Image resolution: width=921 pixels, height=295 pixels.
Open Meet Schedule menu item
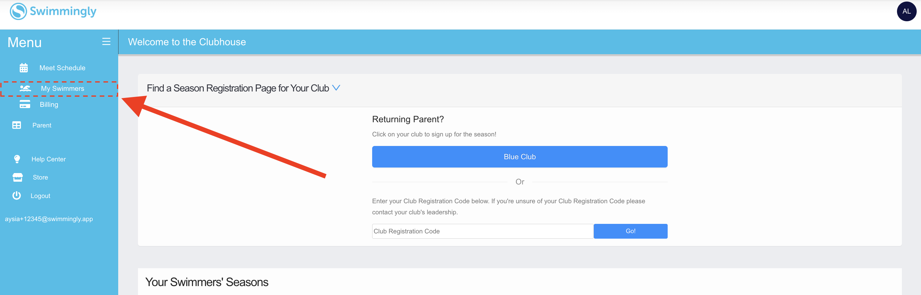[62, 68]
